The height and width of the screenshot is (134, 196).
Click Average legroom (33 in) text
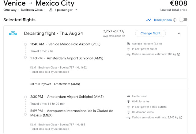click(x=147, y=44)
